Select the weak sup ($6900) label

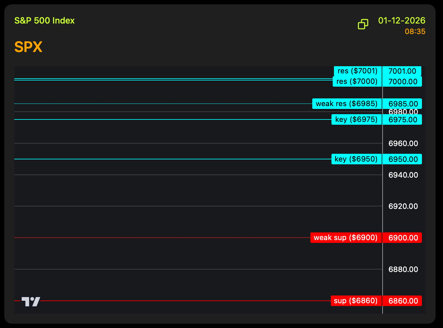pyautogui.click(x=346, y=238)
